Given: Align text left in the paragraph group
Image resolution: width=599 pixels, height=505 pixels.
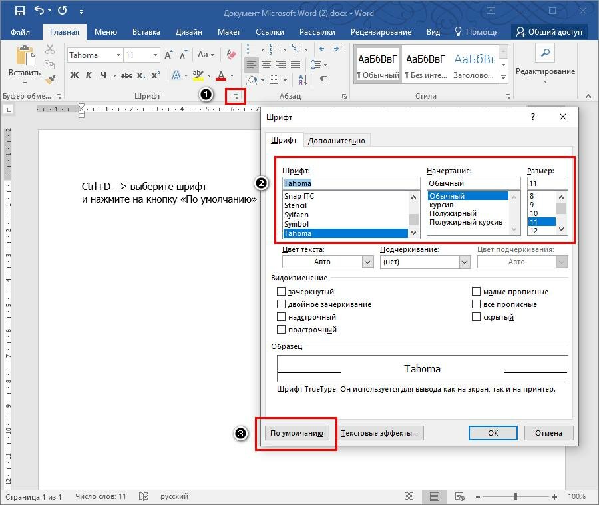Looking at the screenshot, I should point(252,64).
